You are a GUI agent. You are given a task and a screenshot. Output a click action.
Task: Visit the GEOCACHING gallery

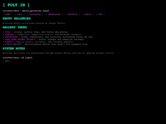[x=11, y=37]
